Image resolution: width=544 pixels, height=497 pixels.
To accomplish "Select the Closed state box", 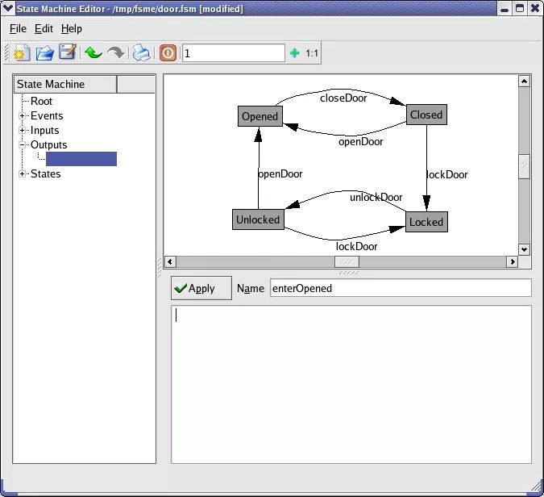I will click(426, 115).
